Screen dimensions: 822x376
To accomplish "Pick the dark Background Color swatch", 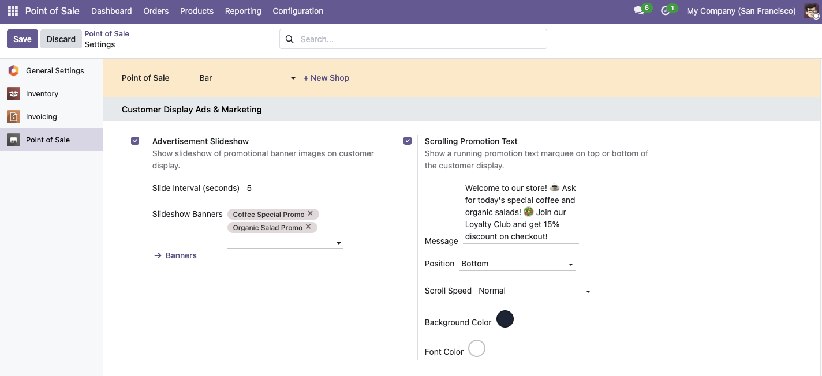I will point(505,319).
